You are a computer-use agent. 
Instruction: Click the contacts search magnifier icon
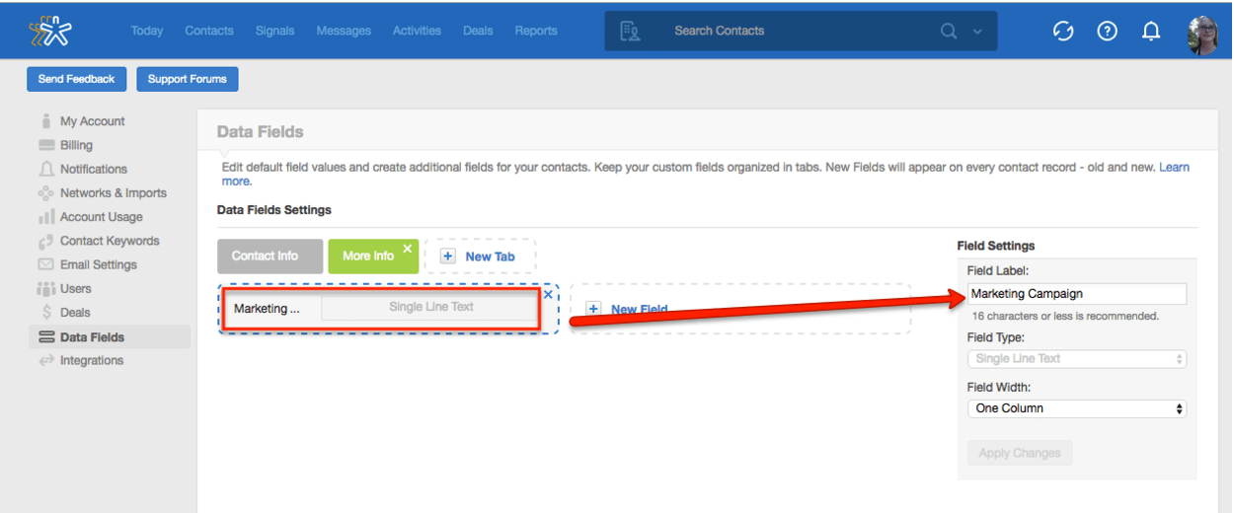pyautogui.click(x=949, y=32)
